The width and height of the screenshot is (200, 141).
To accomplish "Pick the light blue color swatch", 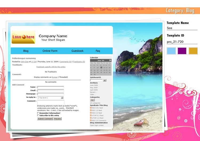I will [171, 51].
